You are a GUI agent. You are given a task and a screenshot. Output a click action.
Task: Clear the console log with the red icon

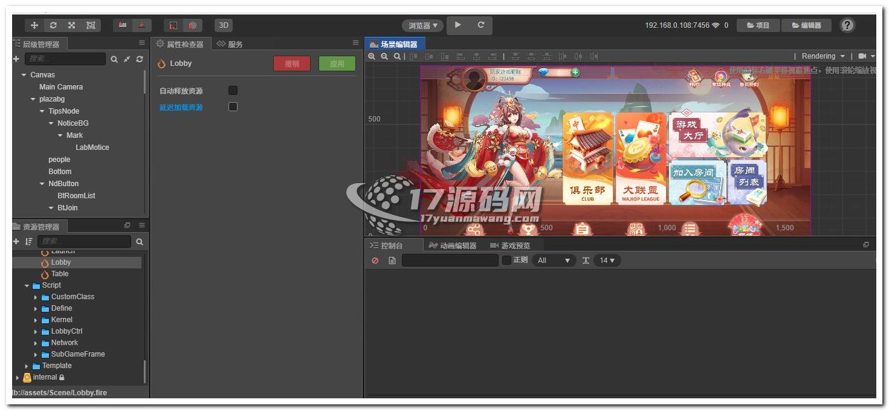(375, 261)
